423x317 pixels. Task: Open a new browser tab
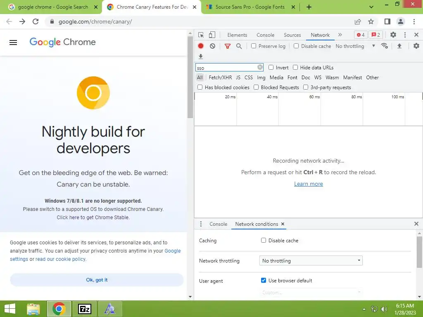click(x=309, y=7)
